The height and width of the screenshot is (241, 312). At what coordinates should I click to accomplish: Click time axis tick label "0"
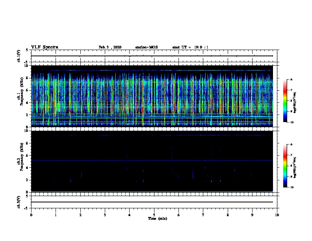click(31, 215)
